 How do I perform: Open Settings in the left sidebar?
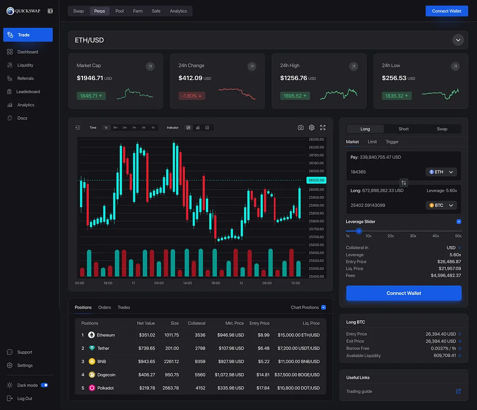(20, 365)
